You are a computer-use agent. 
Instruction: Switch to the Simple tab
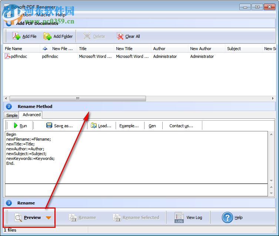[x=12, y=115]
